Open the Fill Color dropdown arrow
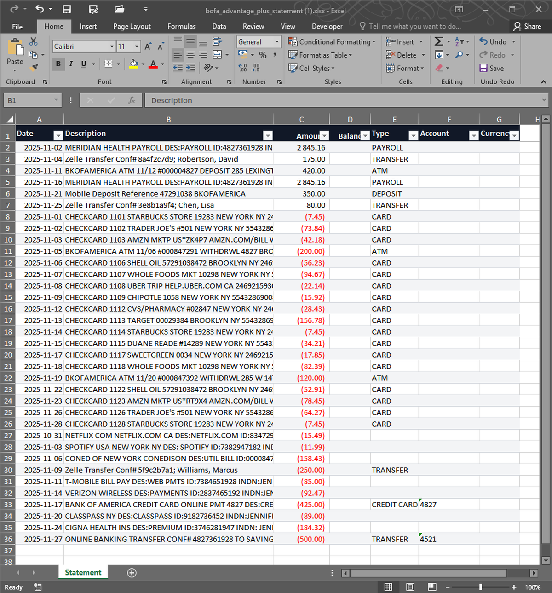Image resolution: width=552 pixels, height=593 pixels. 143,64
